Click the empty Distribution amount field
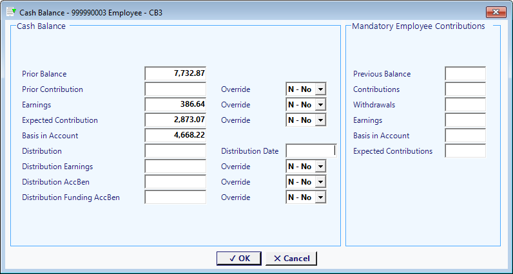Screen dimensions: 513x274 tap(175, 151)
